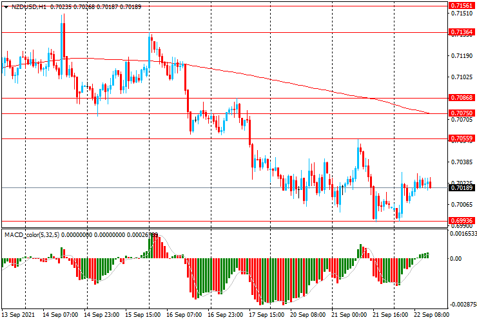Click the -0.002875 MACD scale value
Image resolution: width=477 pixels, height=322 pixels.
click(462, 303)
